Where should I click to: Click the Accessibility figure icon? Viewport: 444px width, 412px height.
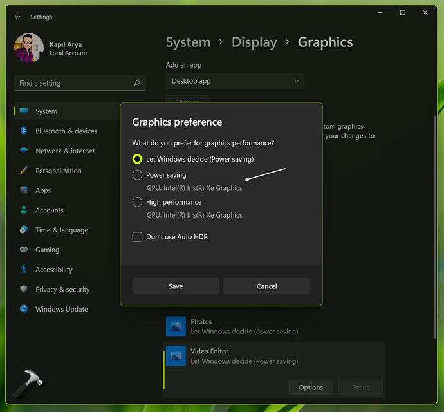[x=24, y=270]
